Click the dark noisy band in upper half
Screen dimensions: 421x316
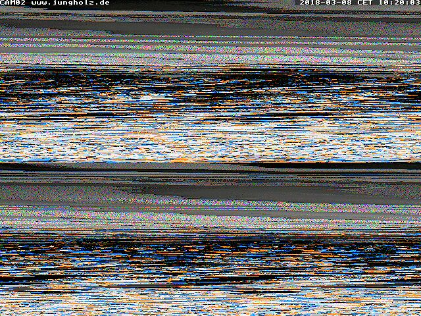210,86
